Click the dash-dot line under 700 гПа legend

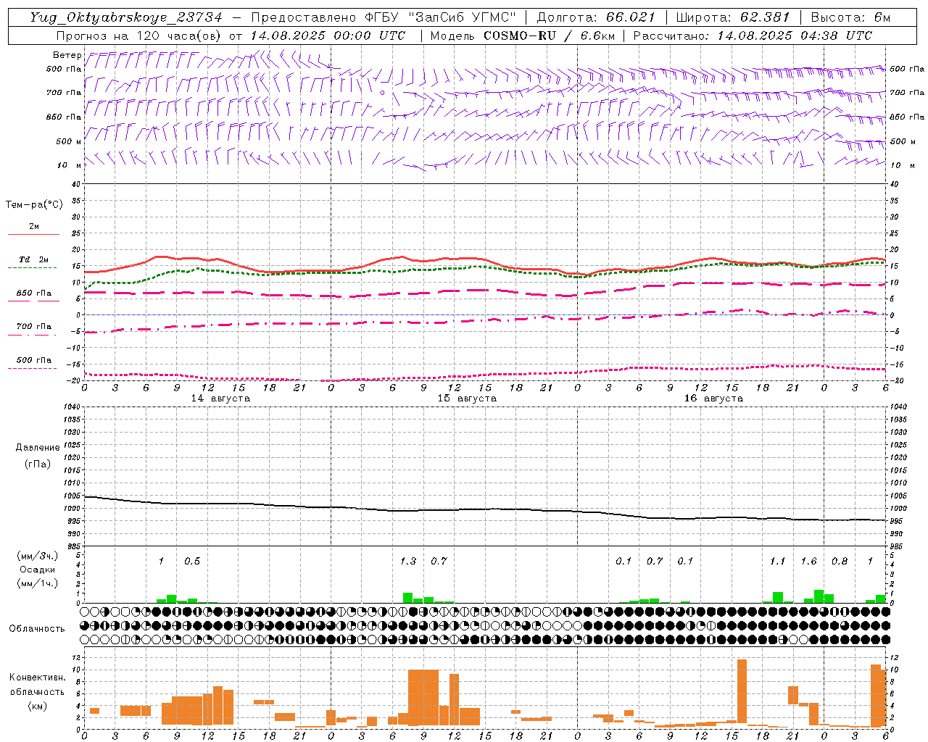[32, 335]
